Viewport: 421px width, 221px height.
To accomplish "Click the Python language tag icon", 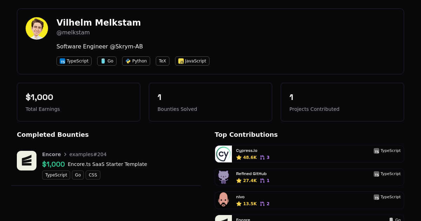I will click(128, 61).
